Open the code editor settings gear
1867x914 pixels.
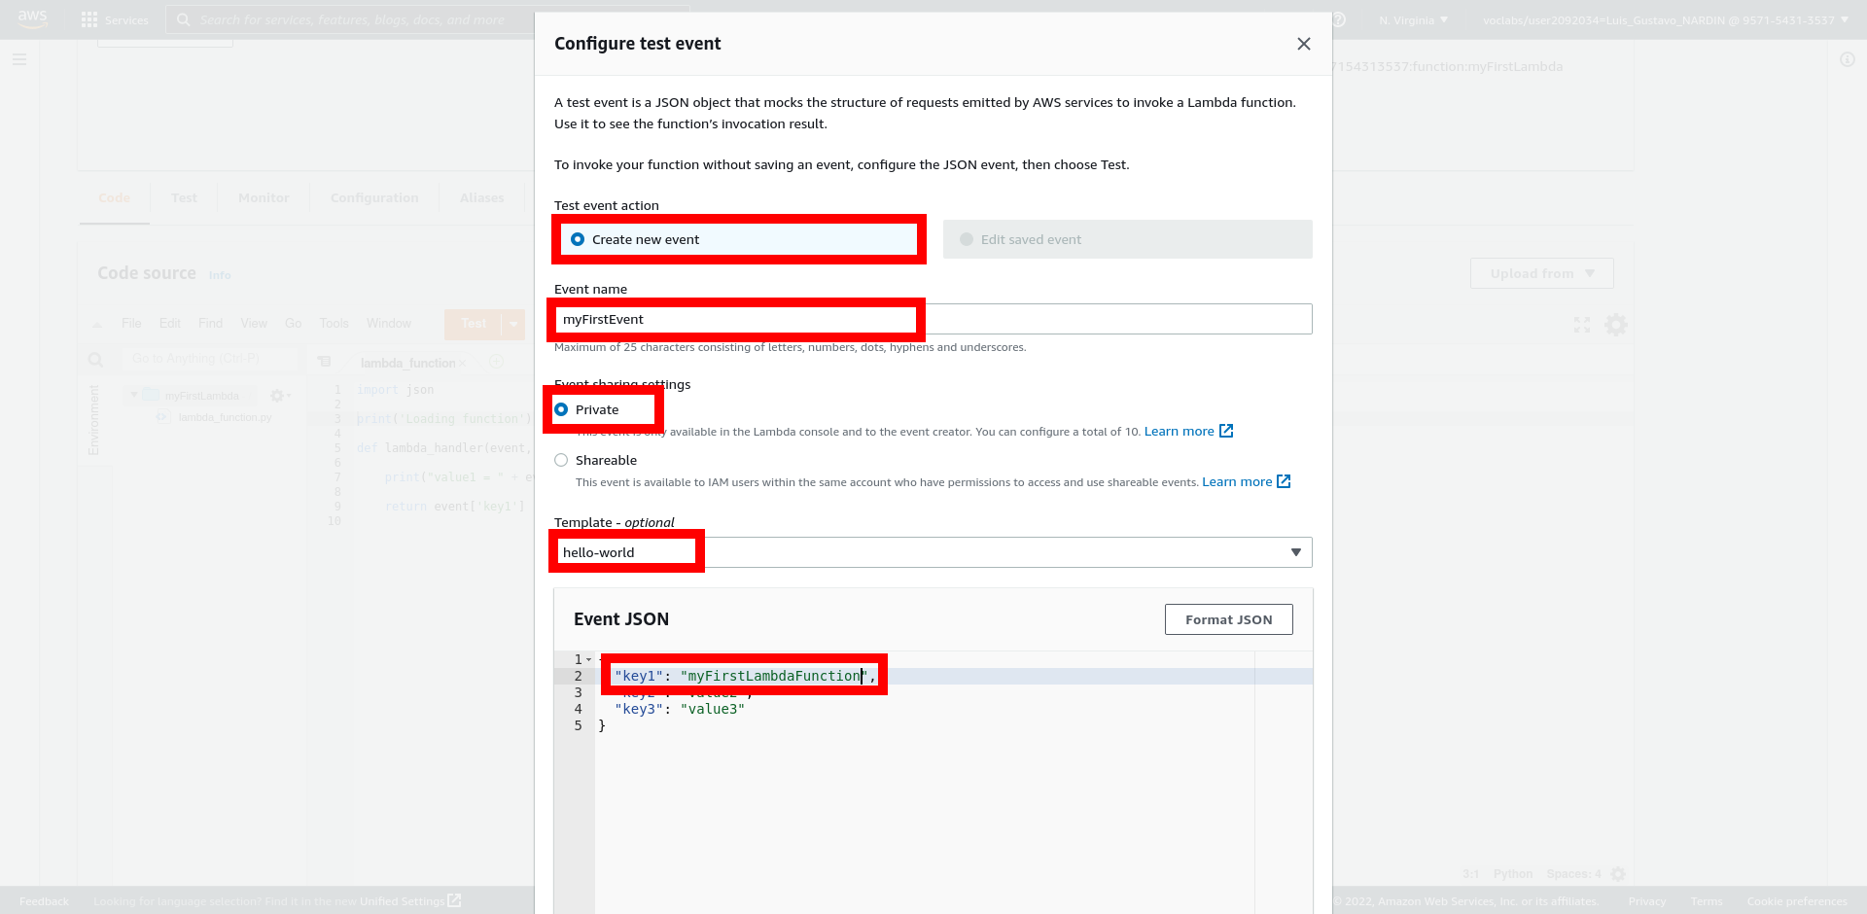pos(1616,325)
